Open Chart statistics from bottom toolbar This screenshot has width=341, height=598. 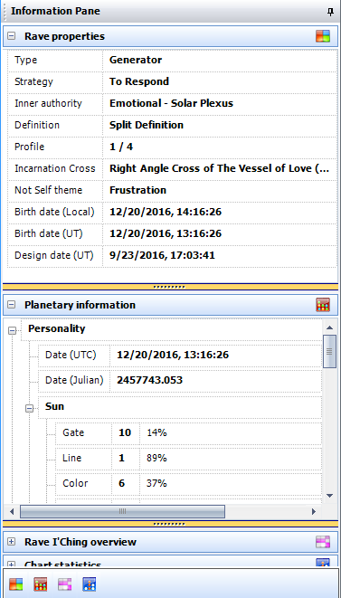click(90, 584)
